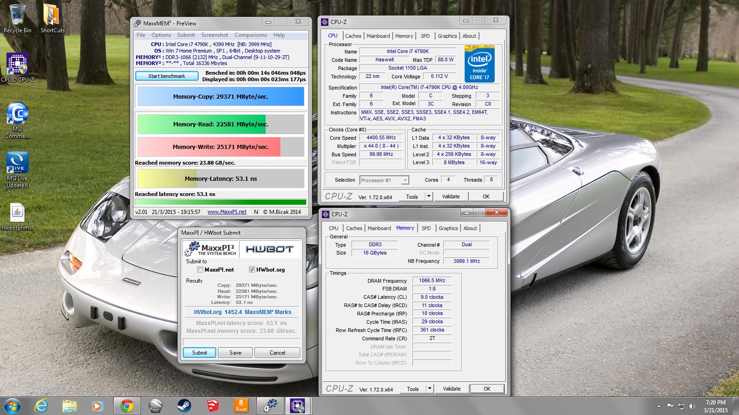
Task: Open the ShortCuts folder on desktop
Action: [52, 18]
